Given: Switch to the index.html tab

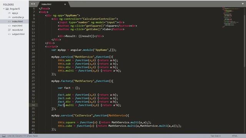Looking at the screenshot, I should tap(46, 4).
